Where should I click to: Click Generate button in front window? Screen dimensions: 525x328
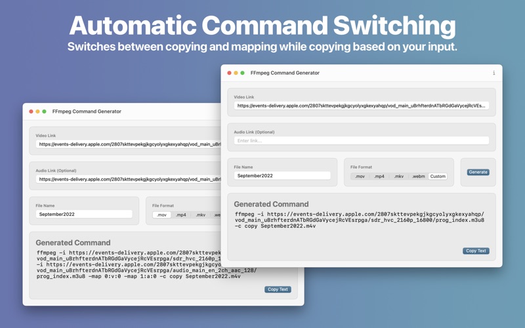point(478,172)
